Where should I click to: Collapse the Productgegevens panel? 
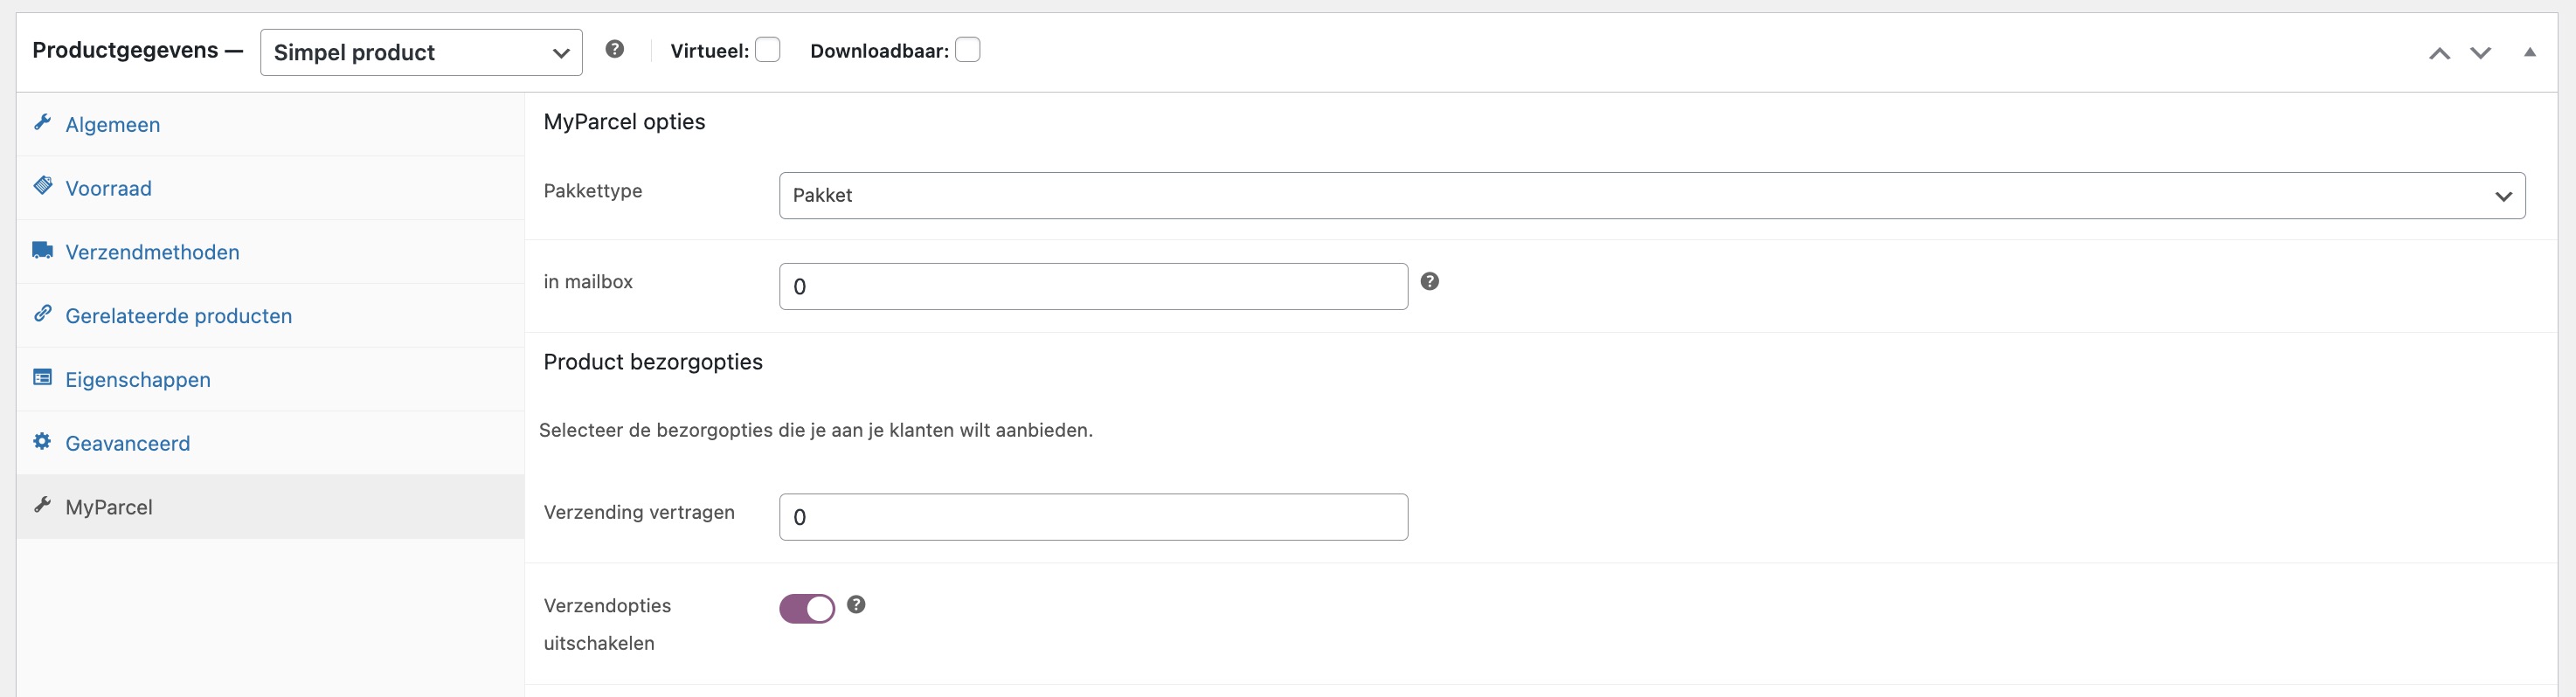pyautogui.click(x=2530, y=52)
